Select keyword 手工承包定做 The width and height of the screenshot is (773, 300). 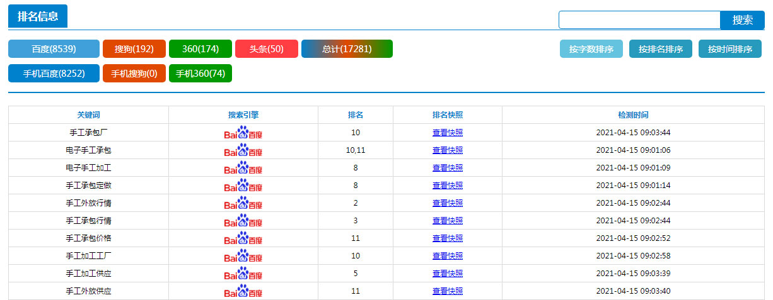click(89, 186)
